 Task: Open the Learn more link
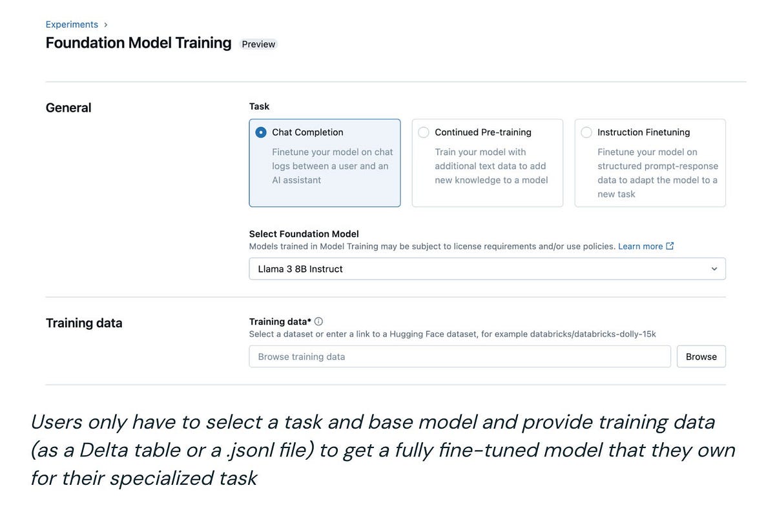coord(641,246)
